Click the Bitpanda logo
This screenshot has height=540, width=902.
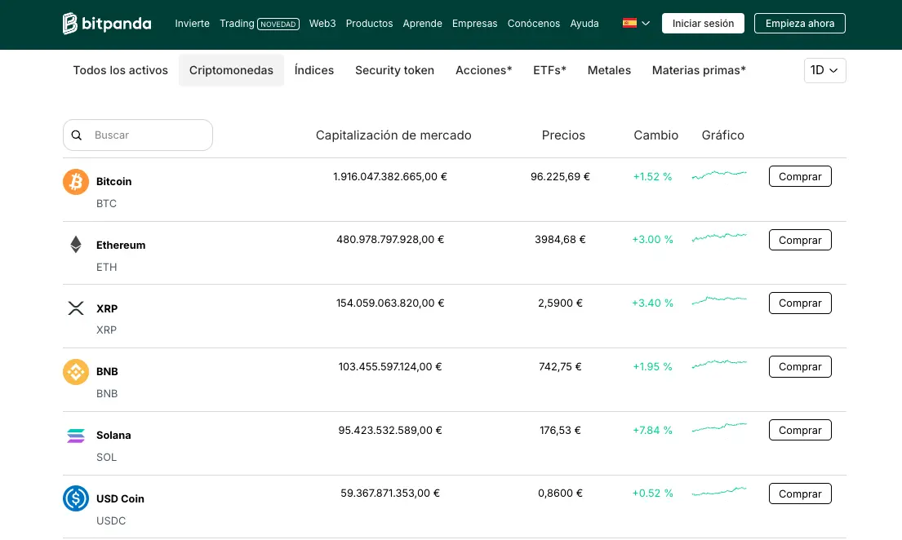coord(107,24)
